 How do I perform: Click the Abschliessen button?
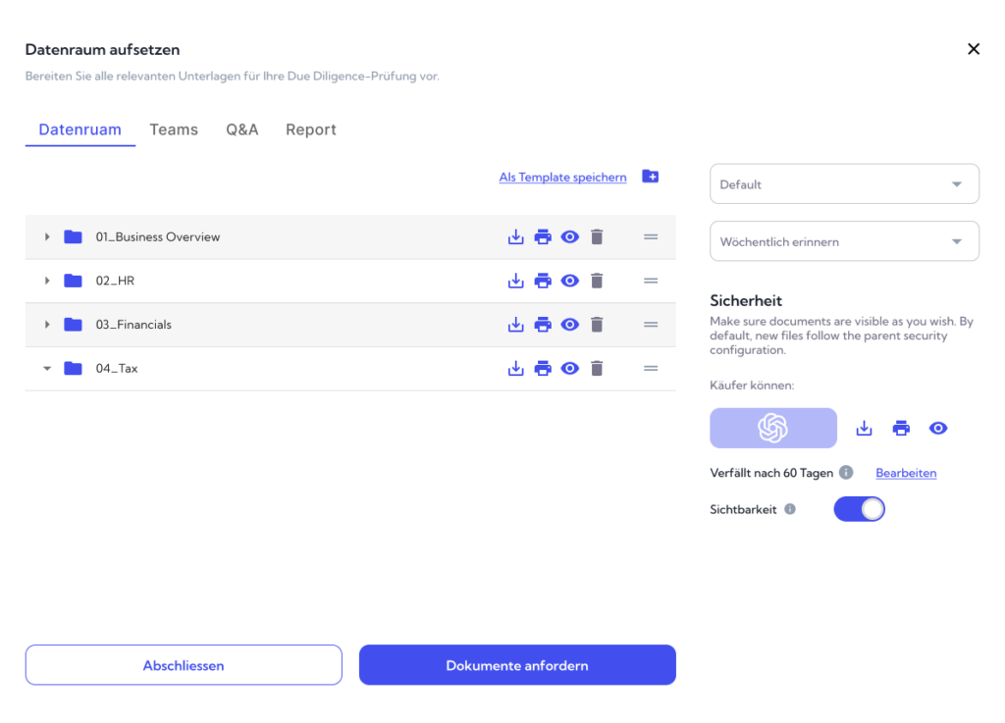pos(184,665)
